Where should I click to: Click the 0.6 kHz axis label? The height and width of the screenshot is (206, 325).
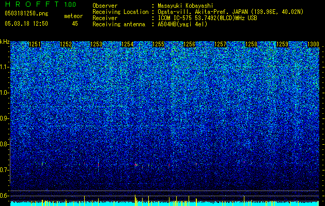pyautogui.click(x=5, y=196)
